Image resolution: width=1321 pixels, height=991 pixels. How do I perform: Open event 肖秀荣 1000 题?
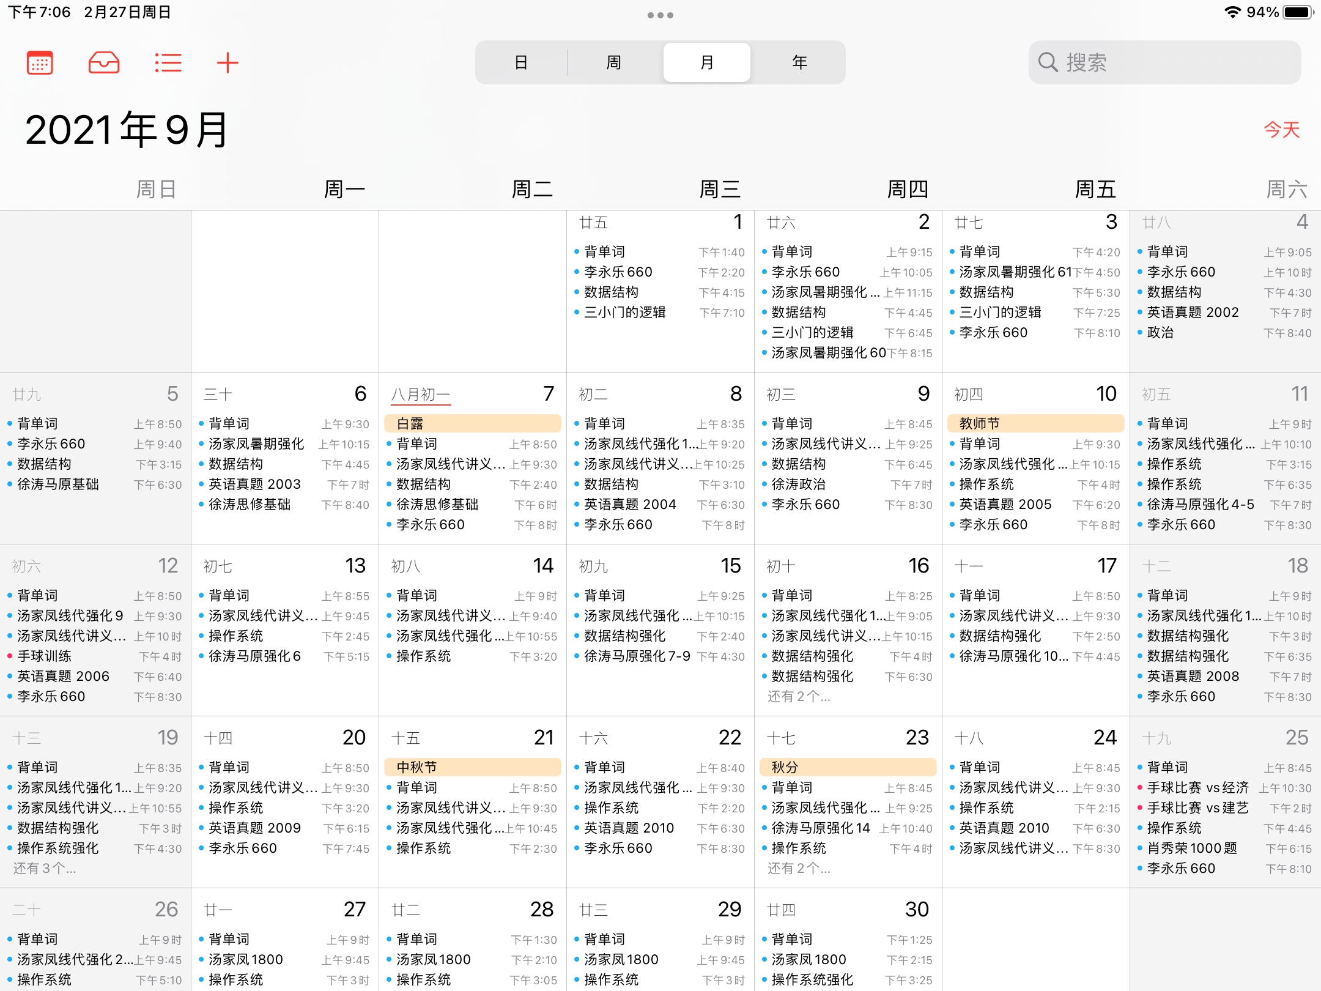(x=1226, y=848)
